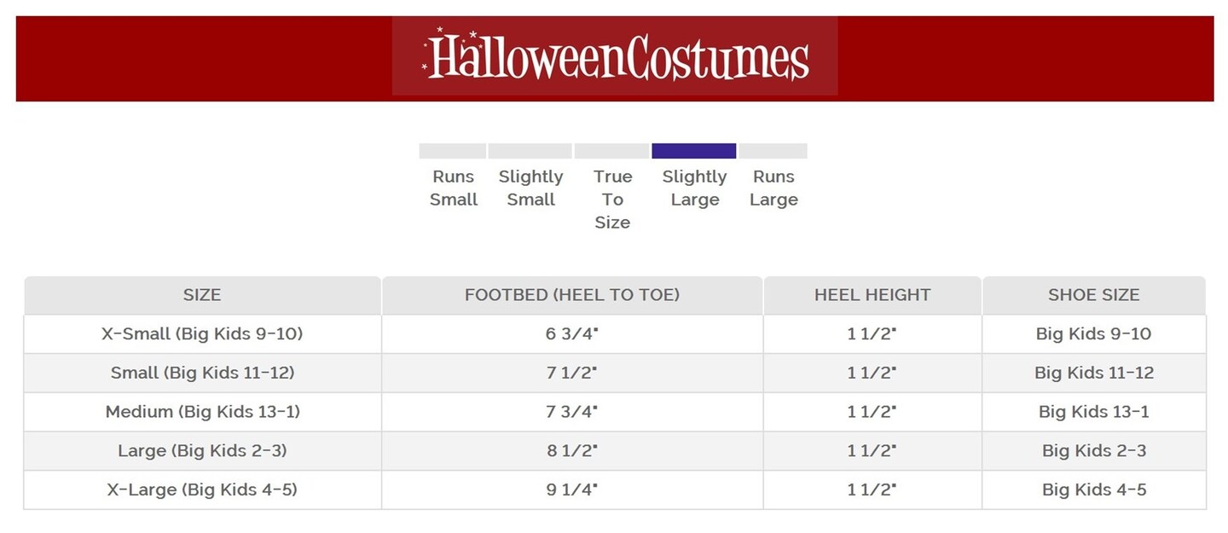Click the True To Size fit bar

611,151
